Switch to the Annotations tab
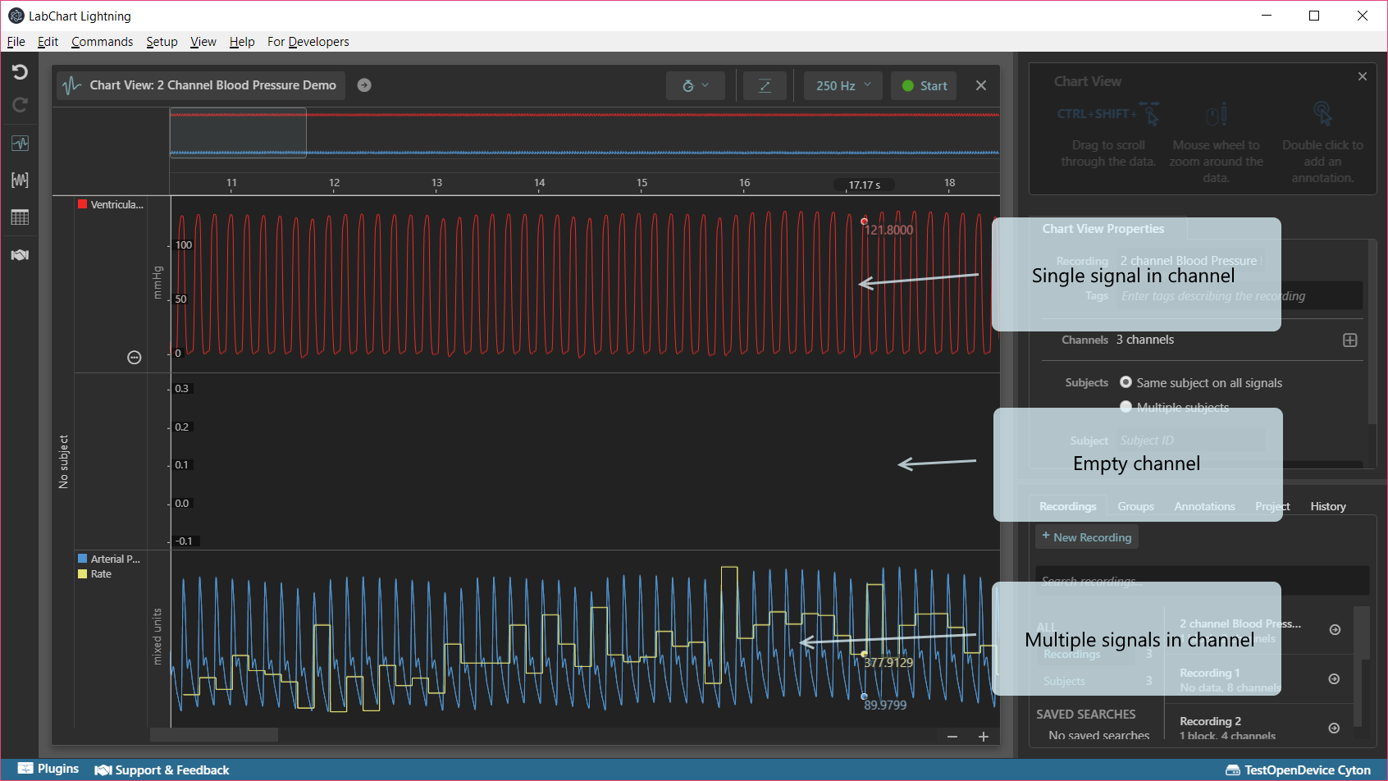Image resolution: width=1388 pixels, height=781 pixels. pos(1204,506)
